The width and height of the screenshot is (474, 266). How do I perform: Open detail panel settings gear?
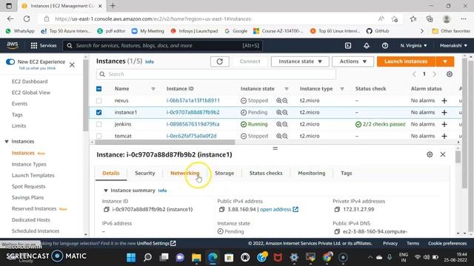point(430,154)
